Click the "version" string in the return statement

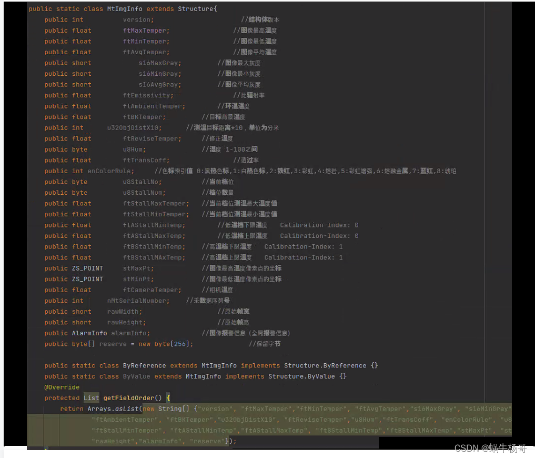click(215, 409)
